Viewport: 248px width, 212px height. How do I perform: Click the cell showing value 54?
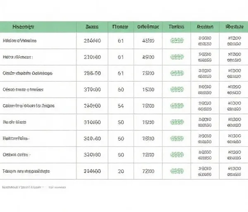tap(121, 106)
